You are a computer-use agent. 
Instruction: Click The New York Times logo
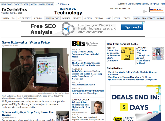[14, 10]
